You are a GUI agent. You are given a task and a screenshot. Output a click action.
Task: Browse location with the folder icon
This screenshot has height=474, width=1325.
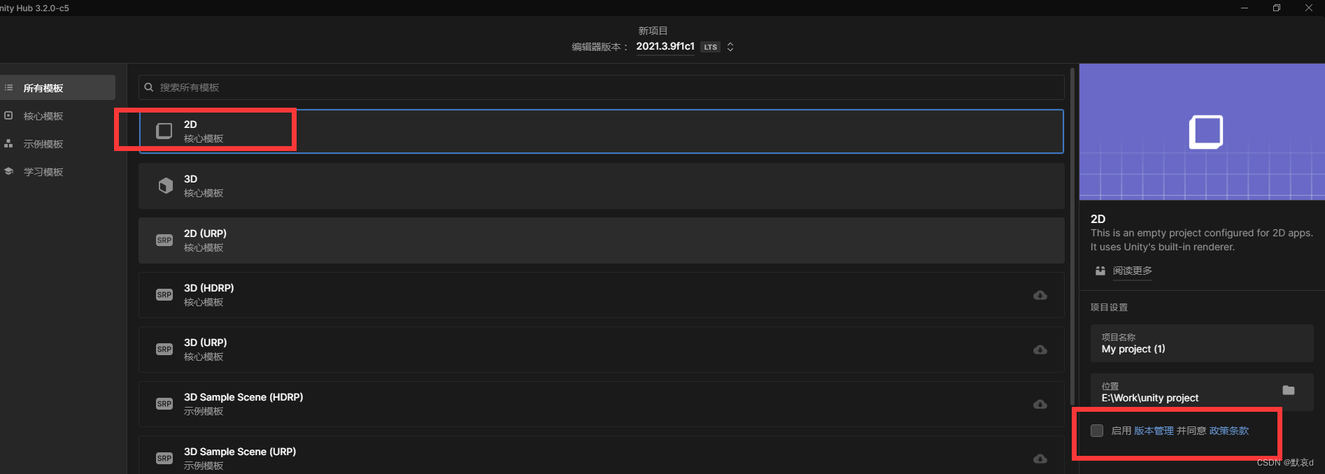coord(1289,390)
